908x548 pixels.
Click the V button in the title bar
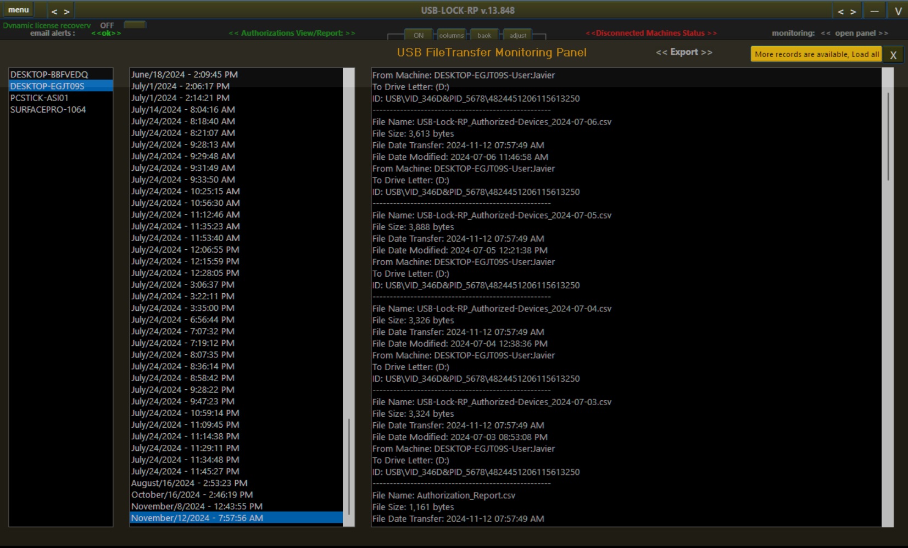pos(898,11)
